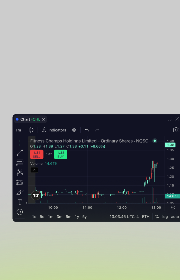Click the OHLC values line

[x=68, y=146]
